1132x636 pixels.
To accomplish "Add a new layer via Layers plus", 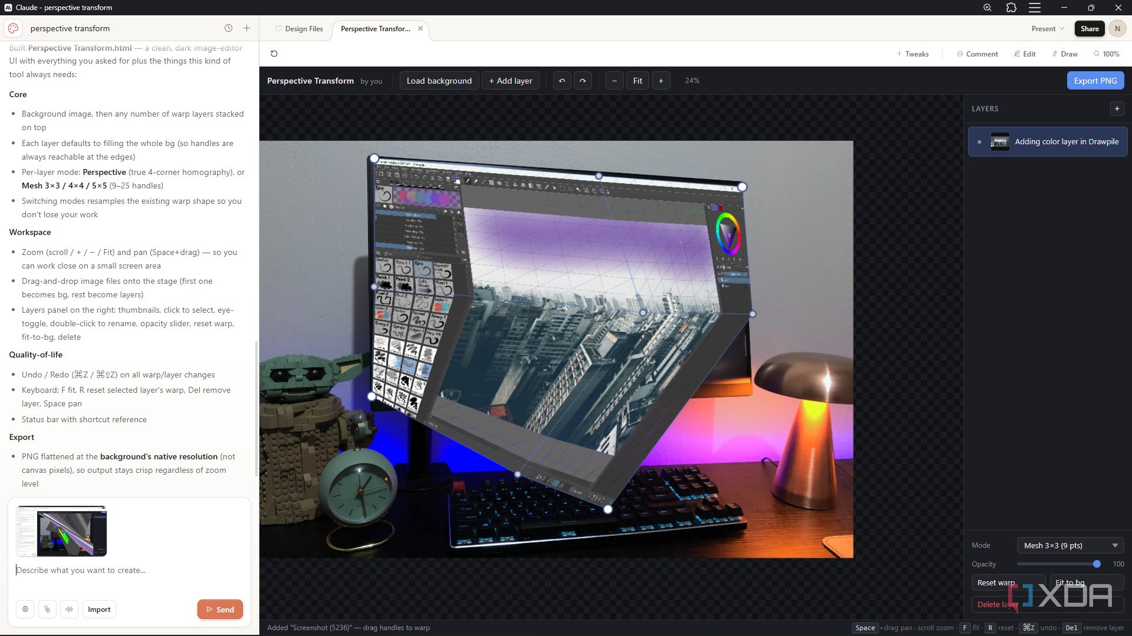I will (1117, 108).
